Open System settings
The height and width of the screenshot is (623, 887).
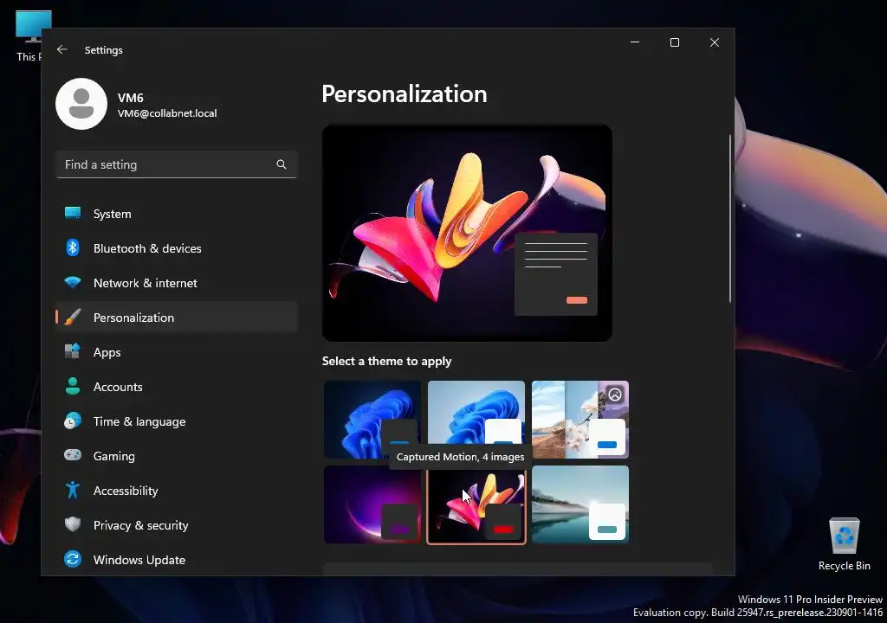(177, 214)
